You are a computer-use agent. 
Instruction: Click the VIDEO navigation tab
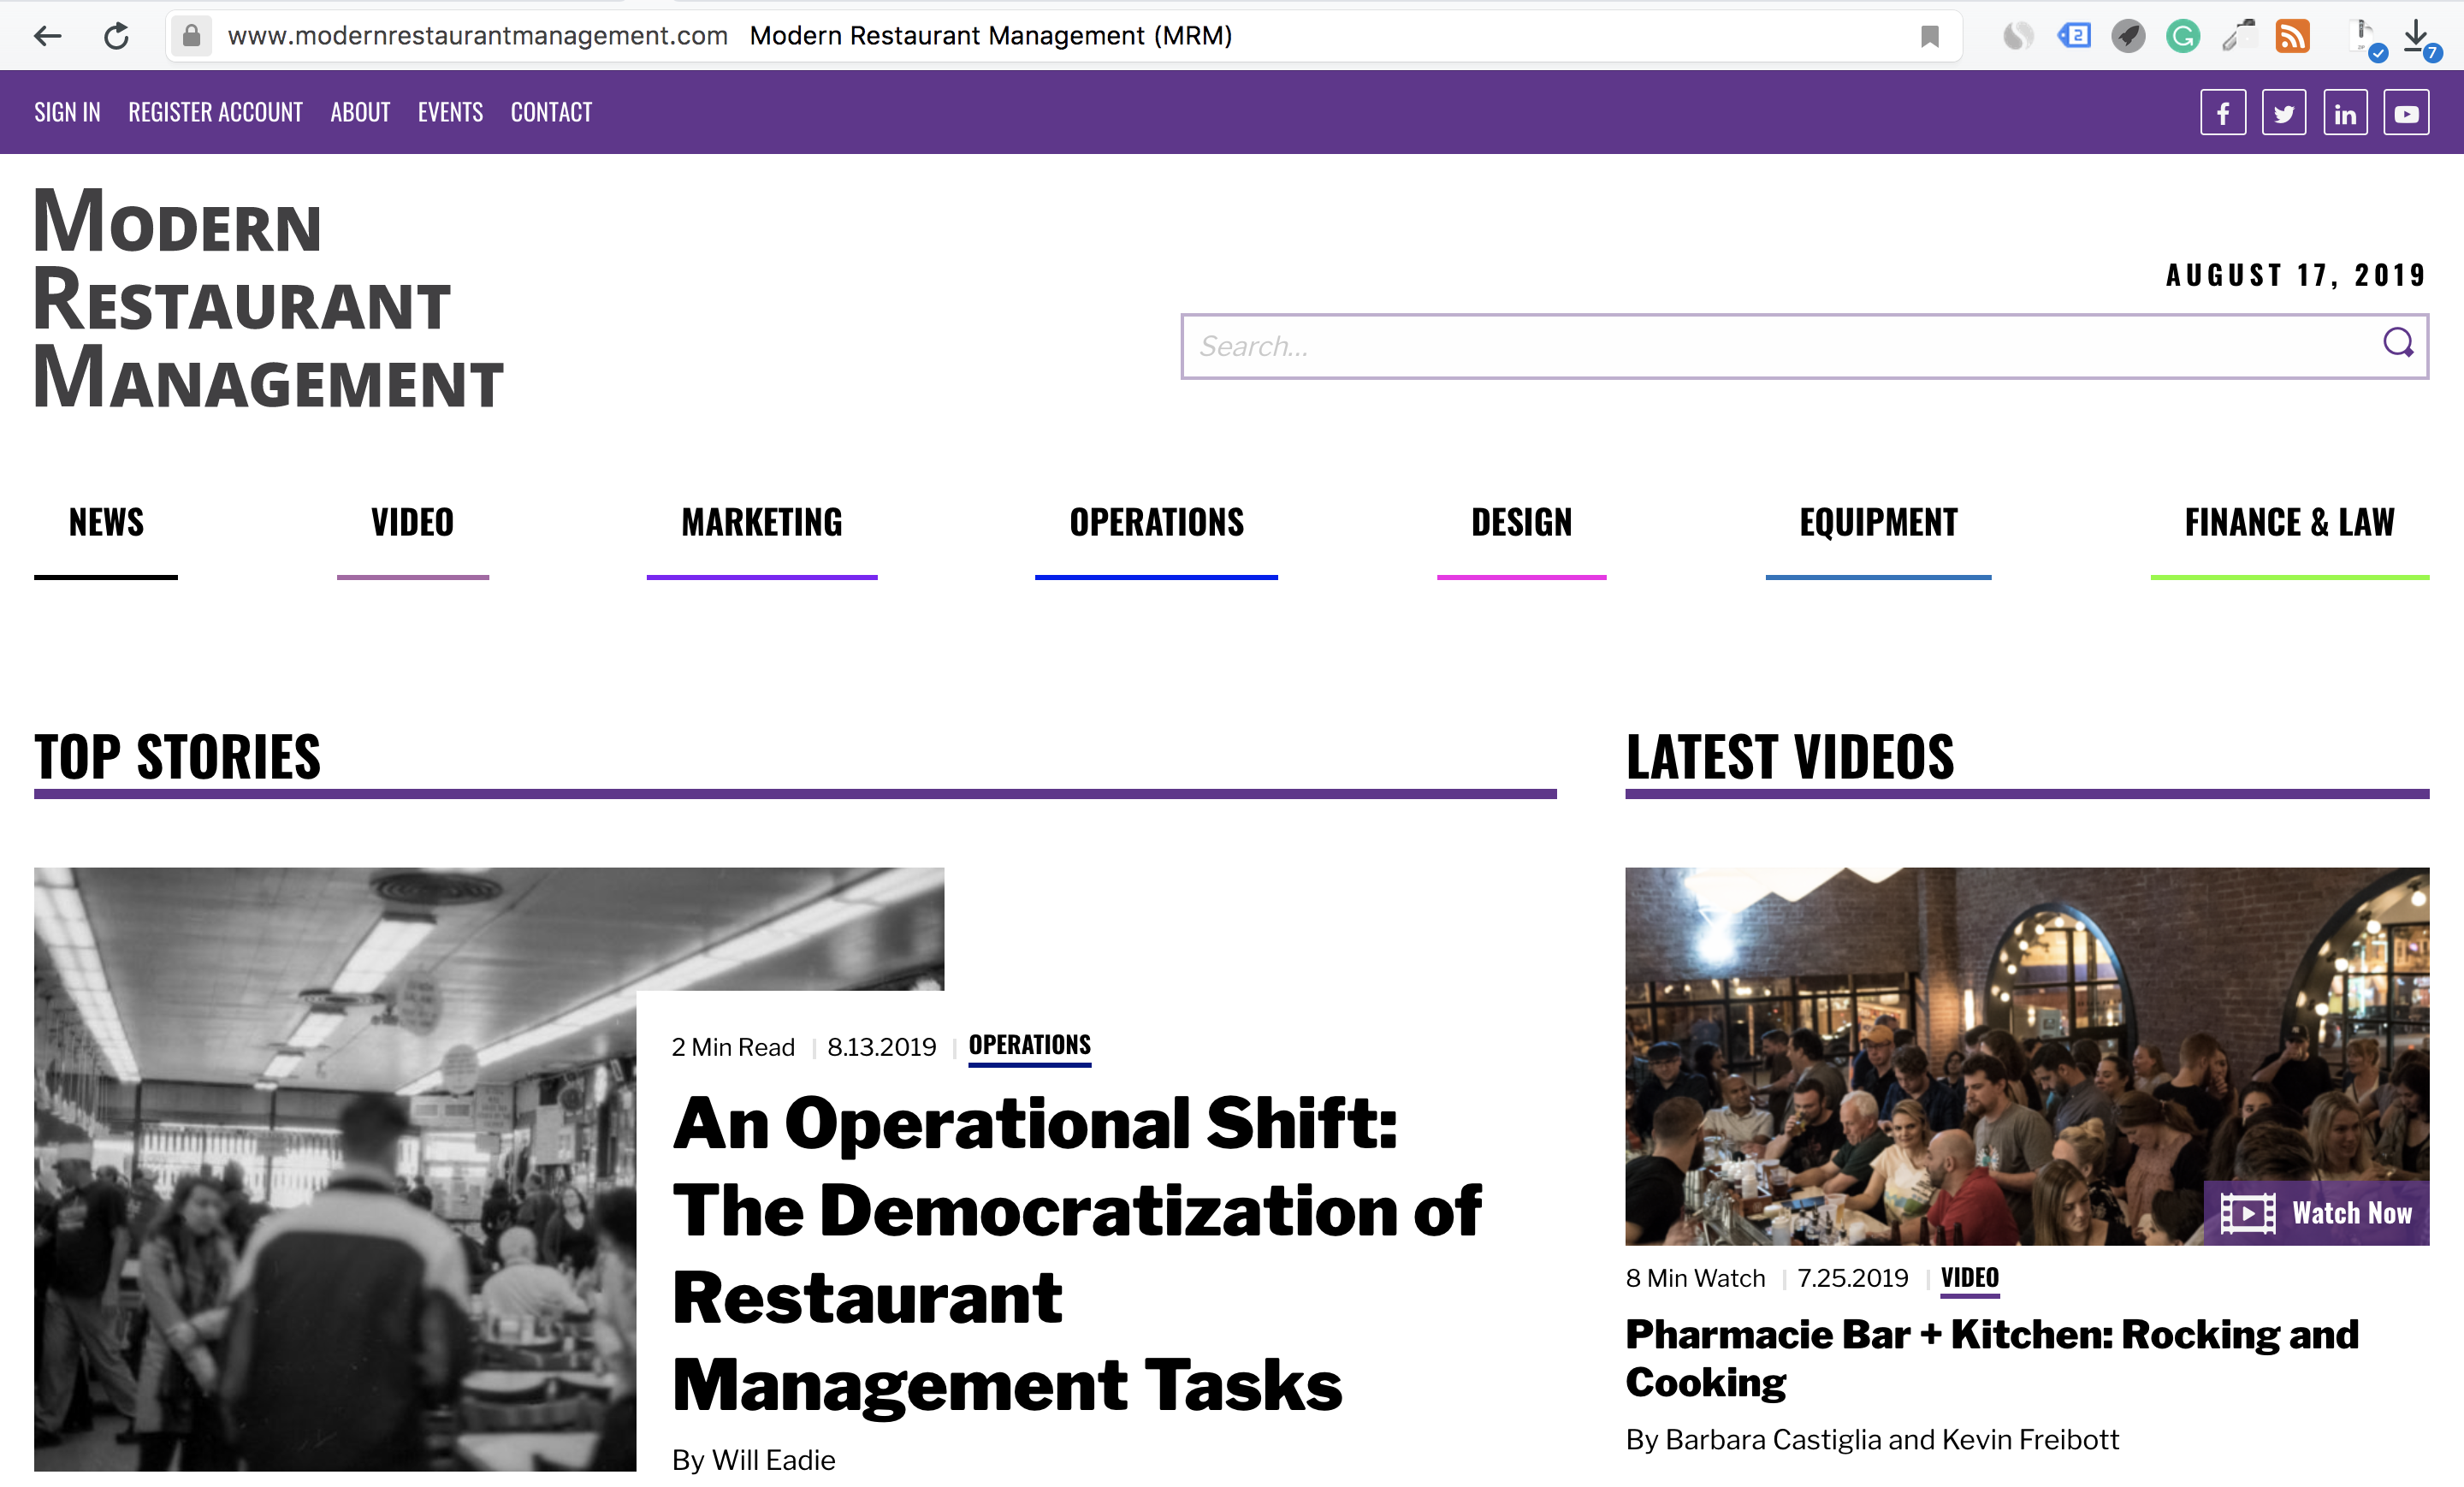(413, 519)
